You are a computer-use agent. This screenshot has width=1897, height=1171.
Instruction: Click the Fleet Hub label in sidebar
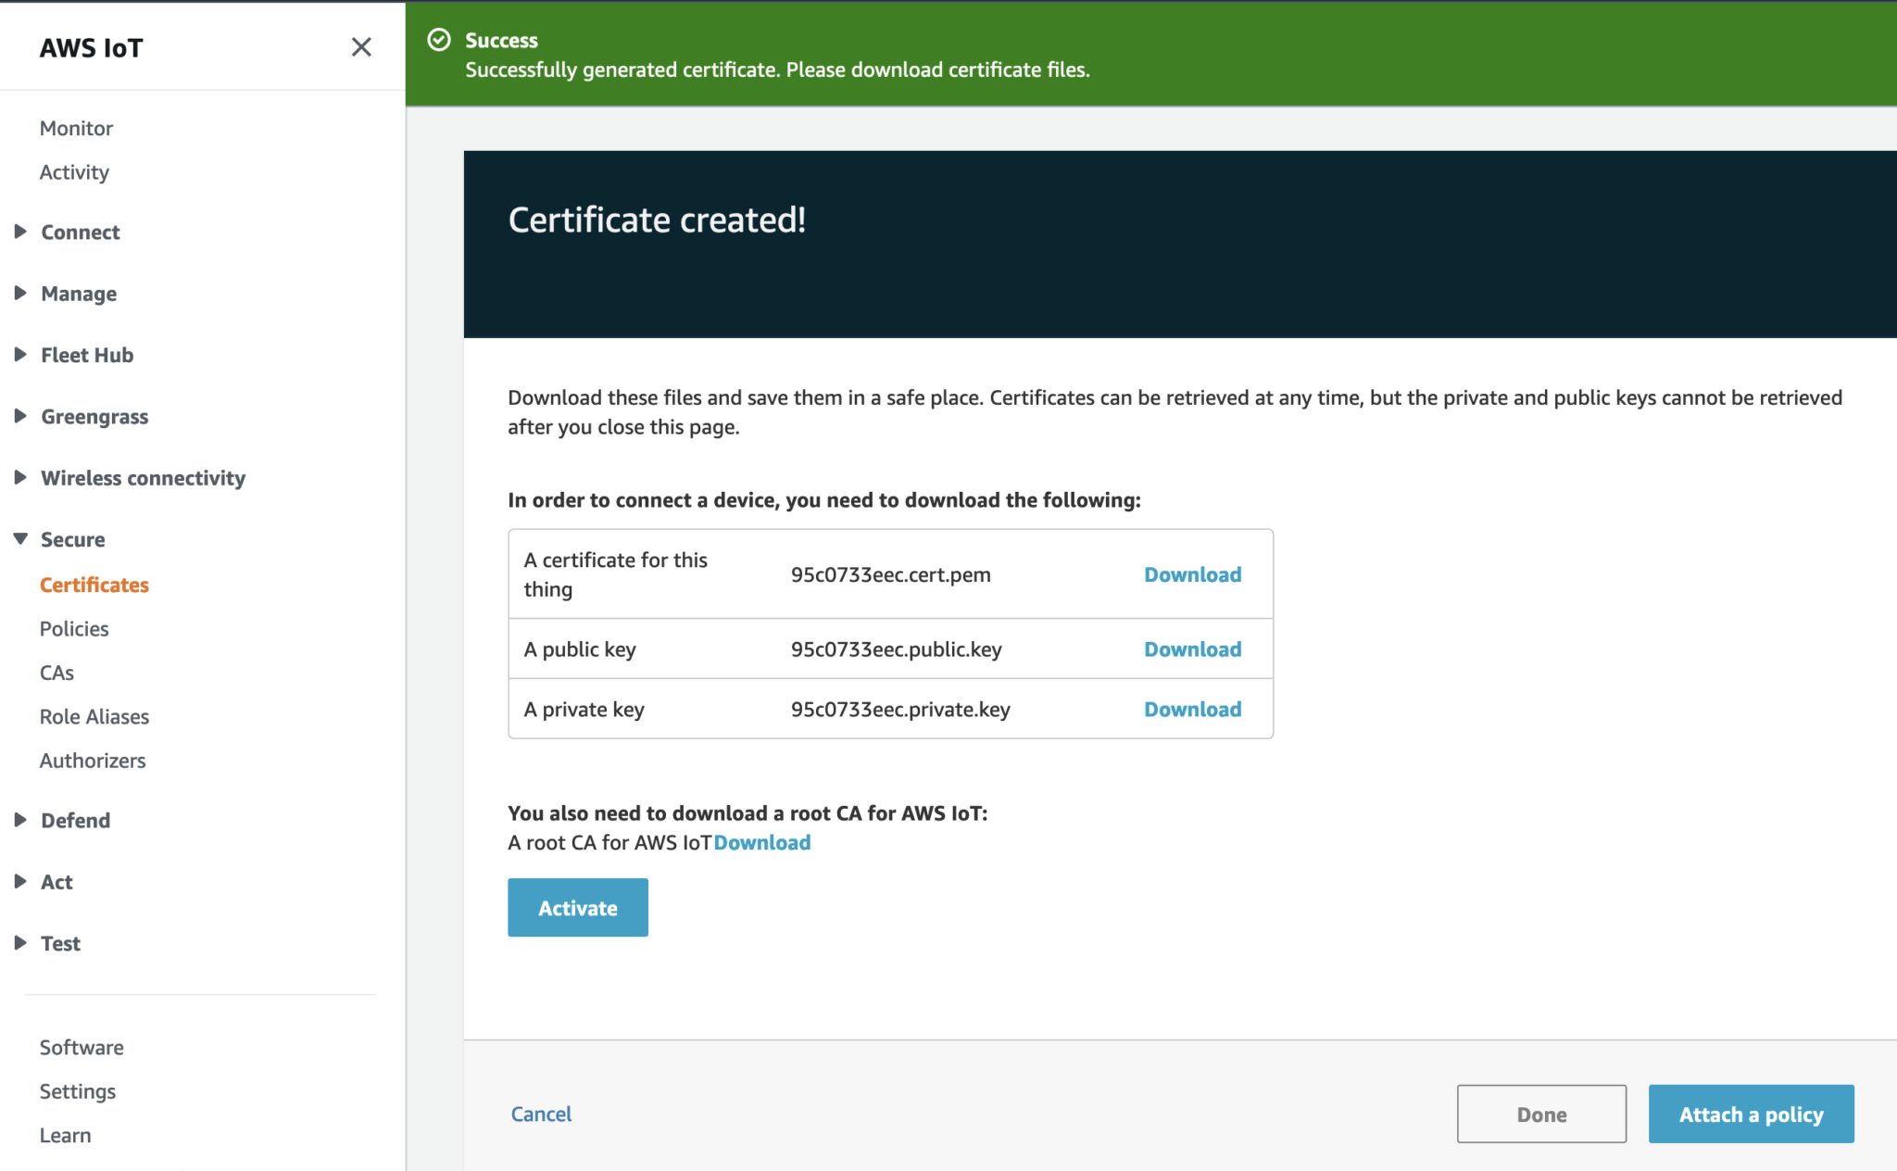[87, 355]
